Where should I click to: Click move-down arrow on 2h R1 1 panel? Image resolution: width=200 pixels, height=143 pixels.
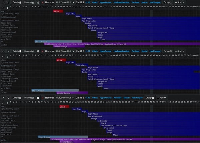pyautogui.click(x=8, y=2)
